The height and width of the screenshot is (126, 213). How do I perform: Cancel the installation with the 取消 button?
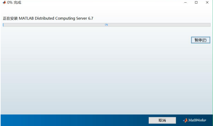click(162, 120)
